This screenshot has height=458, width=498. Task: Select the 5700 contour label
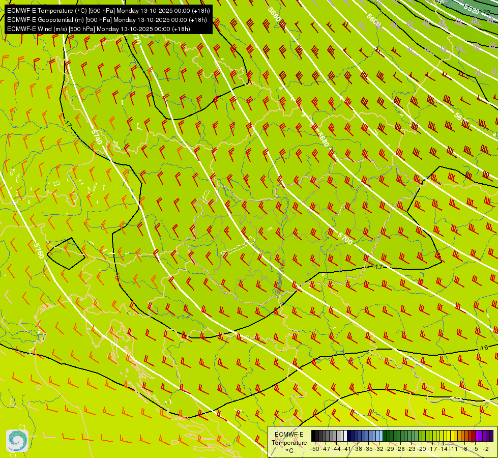coord(345,238)
